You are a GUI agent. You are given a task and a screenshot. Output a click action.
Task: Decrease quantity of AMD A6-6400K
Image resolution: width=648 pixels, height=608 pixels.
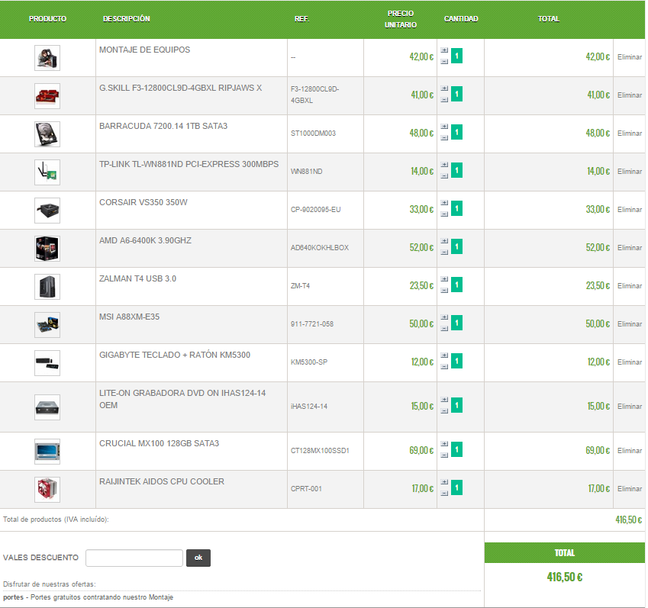click(x=444, y=252)
